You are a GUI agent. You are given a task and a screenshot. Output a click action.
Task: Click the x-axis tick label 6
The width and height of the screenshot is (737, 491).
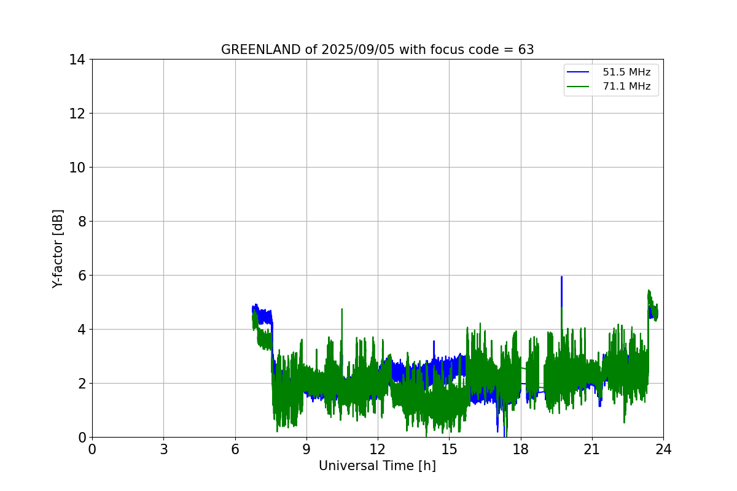(x=235, y=449)
